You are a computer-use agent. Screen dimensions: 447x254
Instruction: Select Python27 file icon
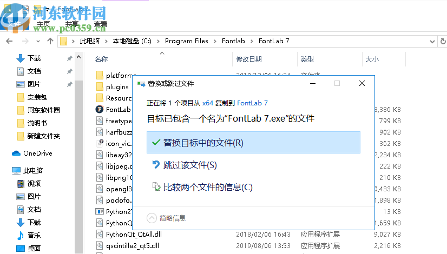[100, 211]
